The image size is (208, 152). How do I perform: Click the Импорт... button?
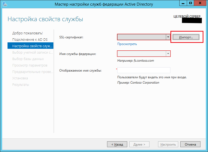click(x=186, y=37)
